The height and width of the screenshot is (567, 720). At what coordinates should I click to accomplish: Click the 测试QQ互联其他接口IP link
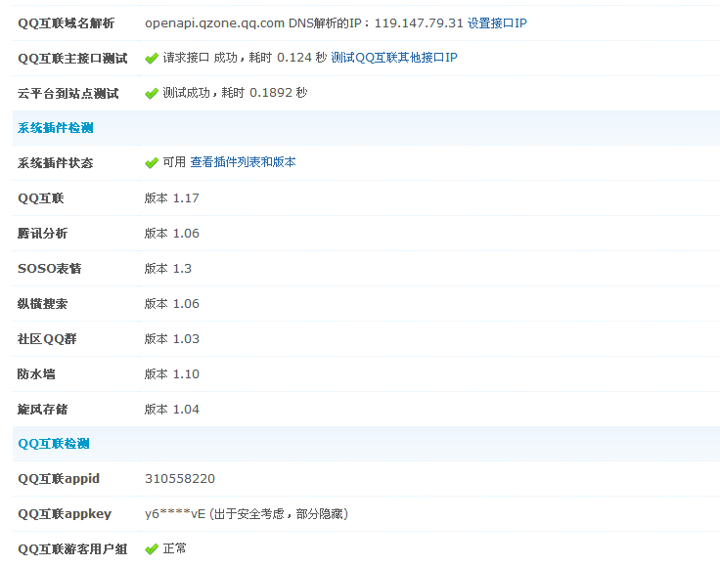click(x=394, y=58)
